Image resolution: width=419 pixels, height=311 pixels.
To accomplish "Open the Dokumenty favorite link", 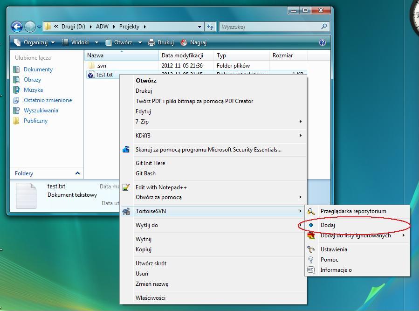I will coord(38,69).
